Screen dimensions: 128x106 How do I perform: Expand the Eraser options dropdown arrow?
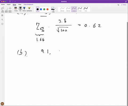click(18, 8)
